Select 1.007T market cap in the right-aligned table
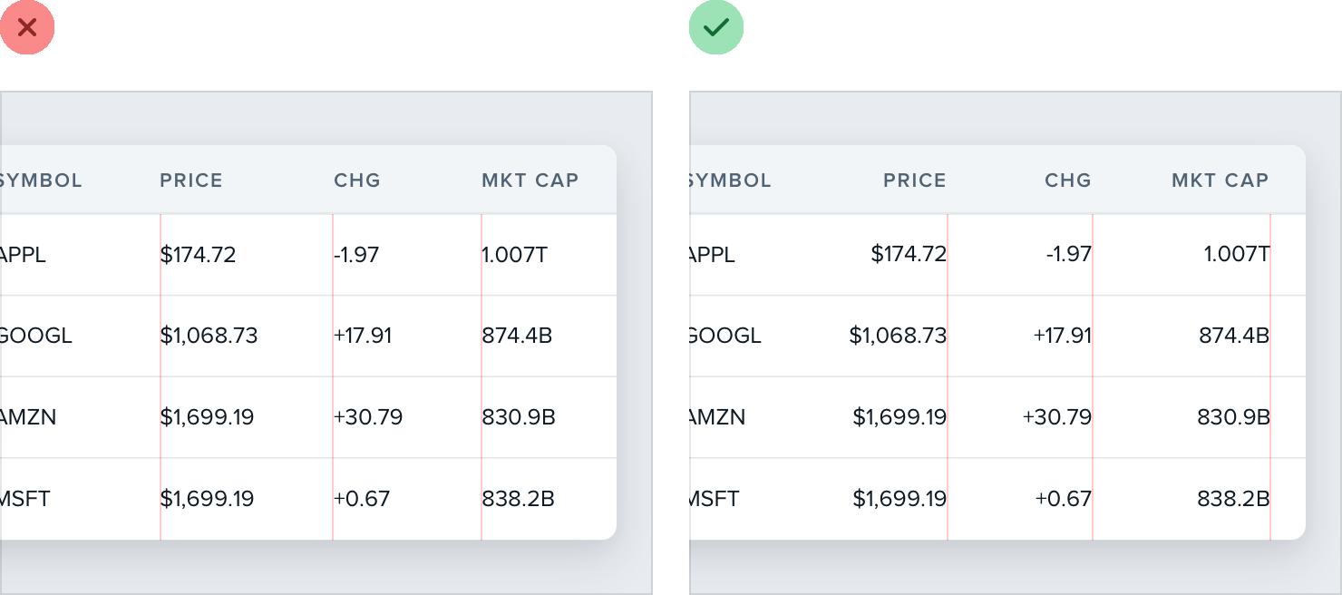 point(1237,255)
